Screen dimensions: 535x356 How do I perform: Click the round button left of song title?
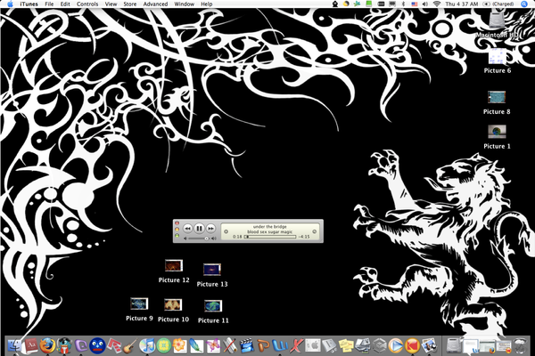point(226,231)
